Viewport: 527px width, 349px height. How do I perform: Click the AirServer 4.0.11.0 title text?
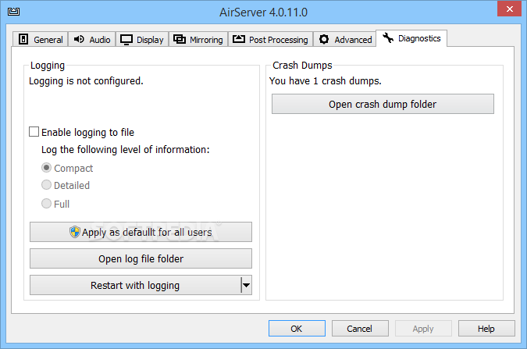[264, 12]
